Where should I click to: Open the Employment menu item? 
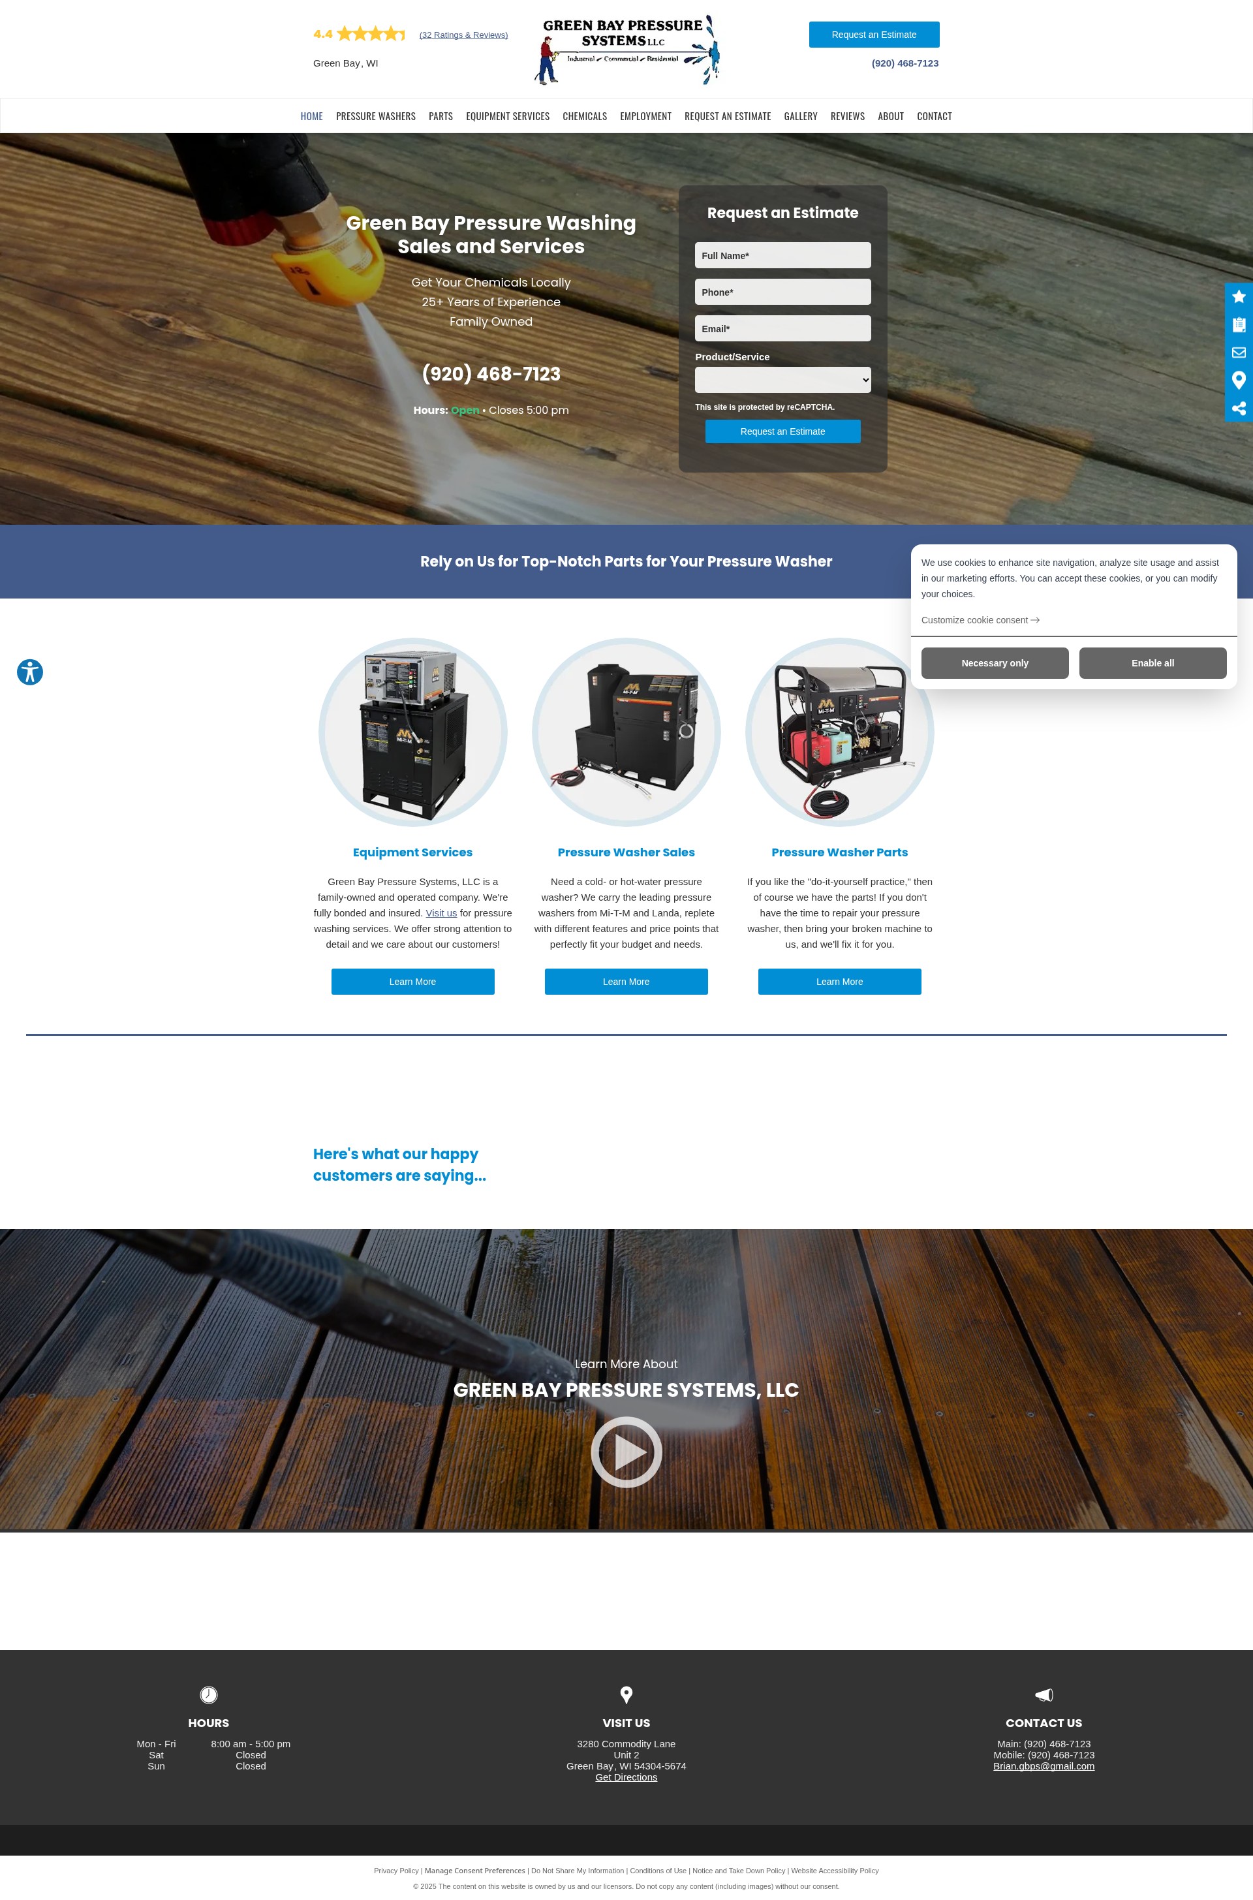coord(645,117)
